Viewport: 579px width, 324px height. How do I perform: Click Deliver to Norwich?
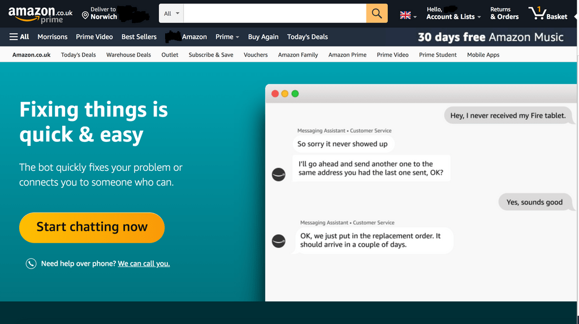pos(104,14)
